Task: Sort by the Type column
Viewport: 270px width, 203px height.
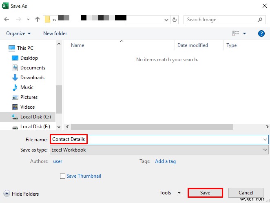Action: (x=231, y=45)
